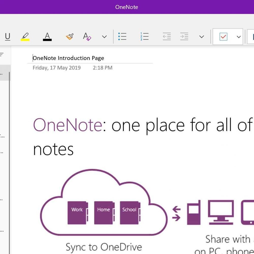Screen dimensions: 254x254
Task: Click the desktop monitor device graphic
Action: (x=221, y=212)
